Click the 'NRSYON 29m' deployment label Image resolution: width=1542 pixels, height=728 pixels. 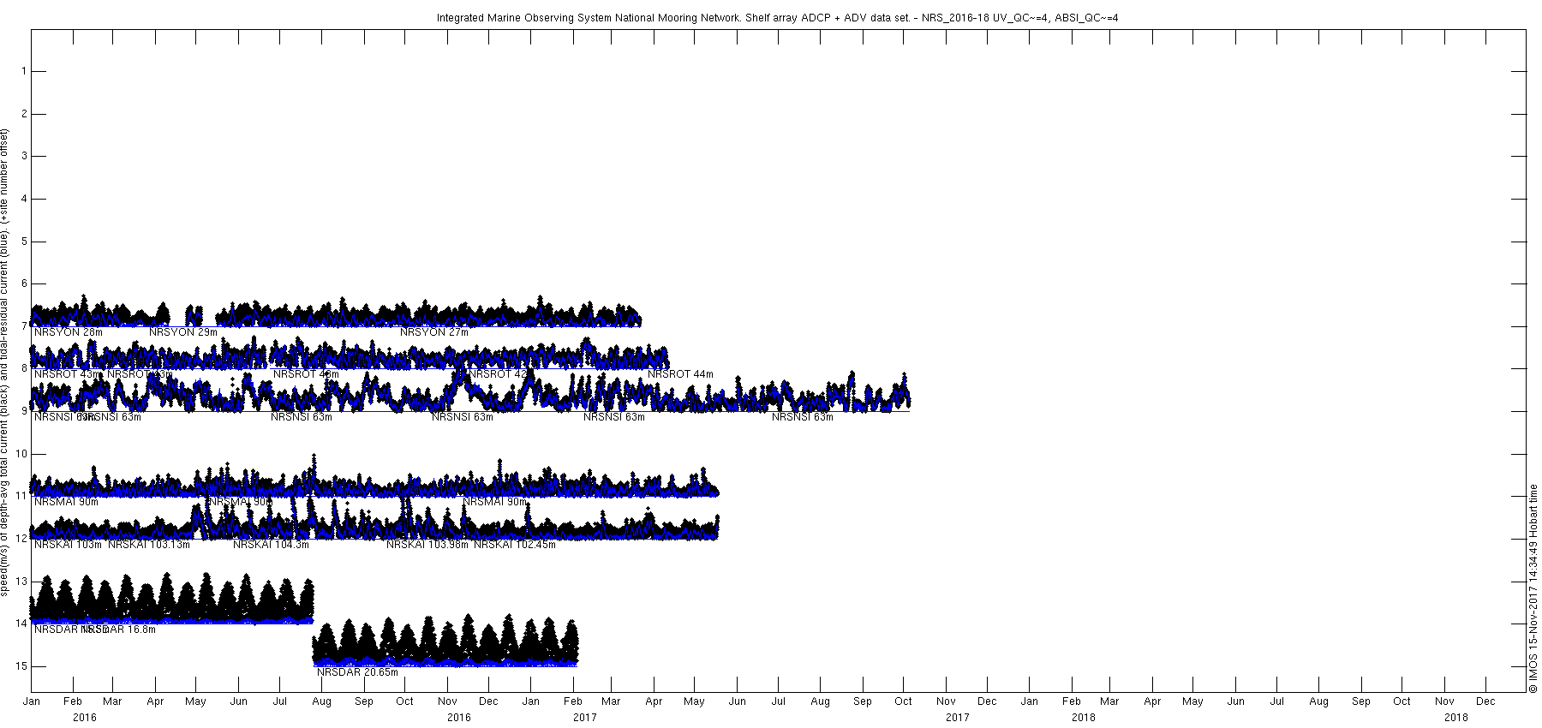[x=183, y=332]
